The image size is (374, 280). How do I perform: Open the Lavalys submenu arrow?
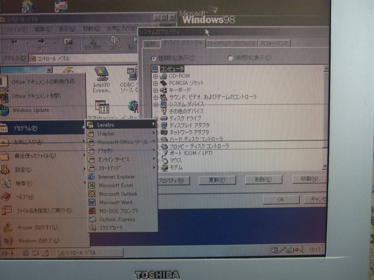click(x=154, y=124)
